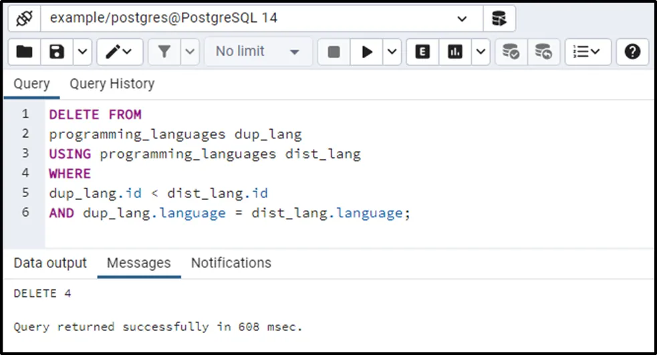Open query tool help
657x355 pixels.
click(x=632, y=51)
